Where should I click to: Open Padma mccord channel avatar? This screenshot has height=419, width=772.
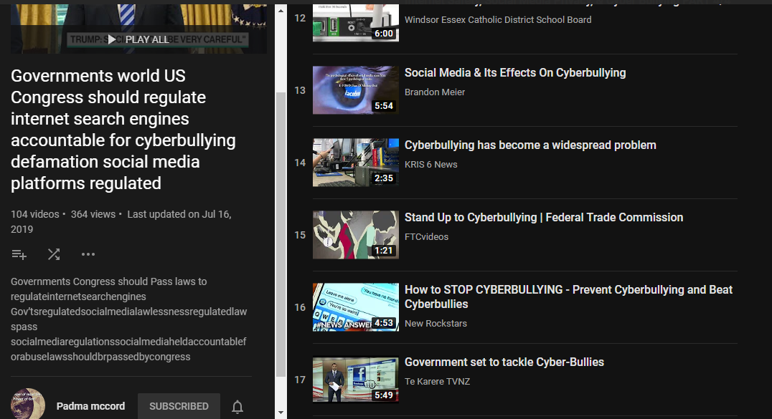(x=28, y=404)
